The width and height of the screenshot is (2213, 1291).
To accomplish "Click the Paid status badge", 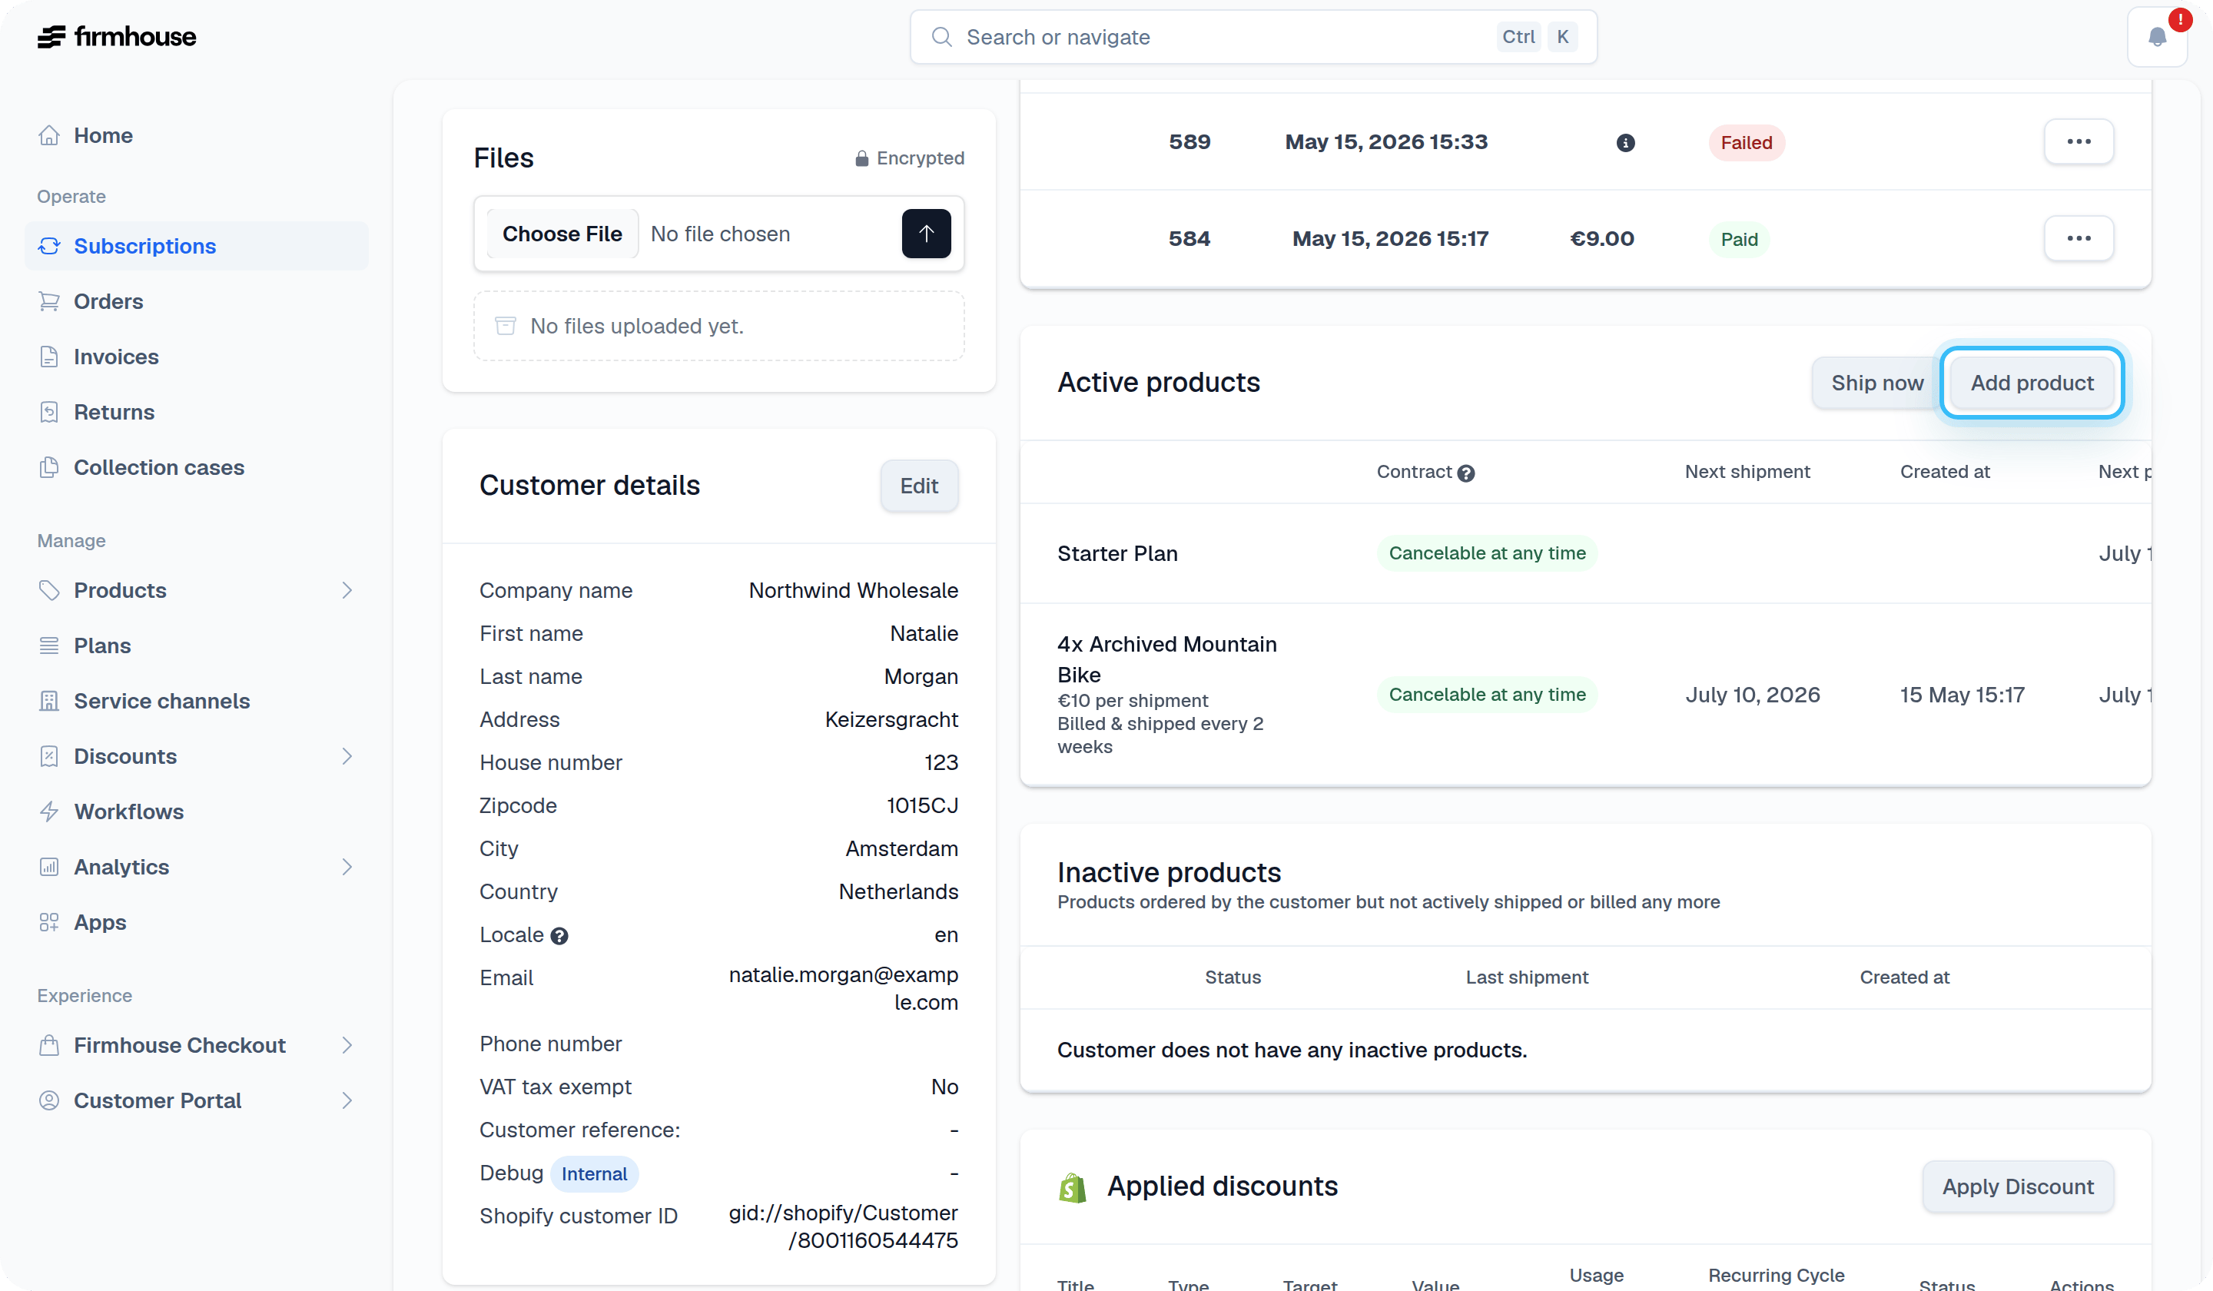I will 1739,239.
